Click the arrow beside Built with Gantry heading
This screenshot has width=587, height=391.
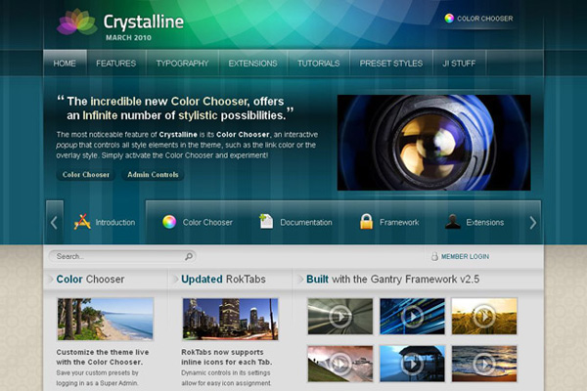pyautogui.click(x=300, y=279)
